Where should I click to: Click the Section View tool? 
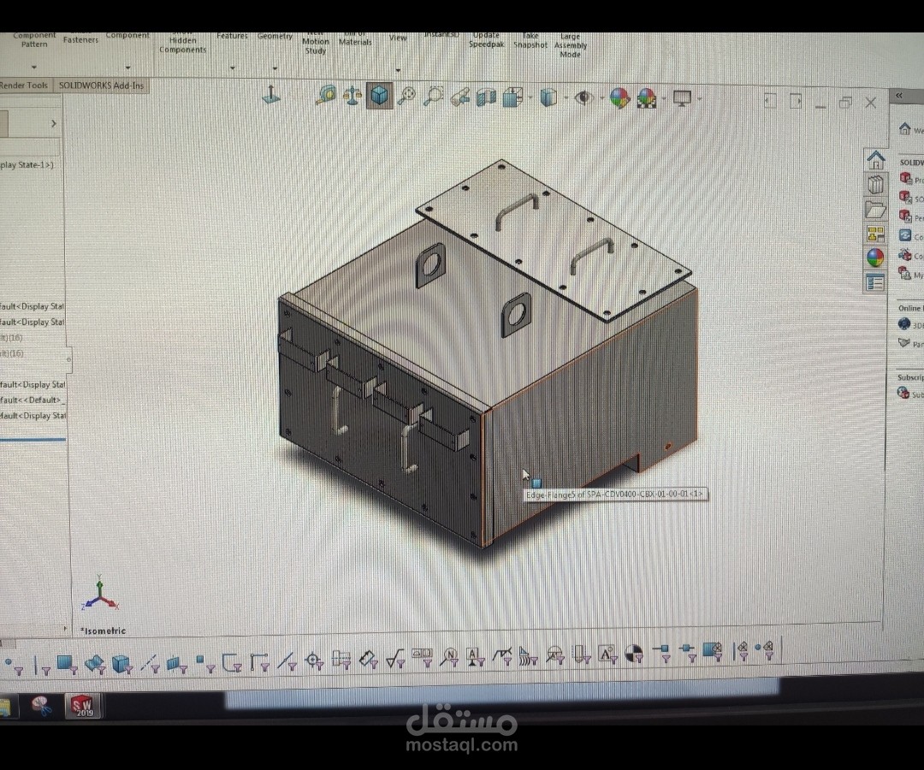(486, 97)
